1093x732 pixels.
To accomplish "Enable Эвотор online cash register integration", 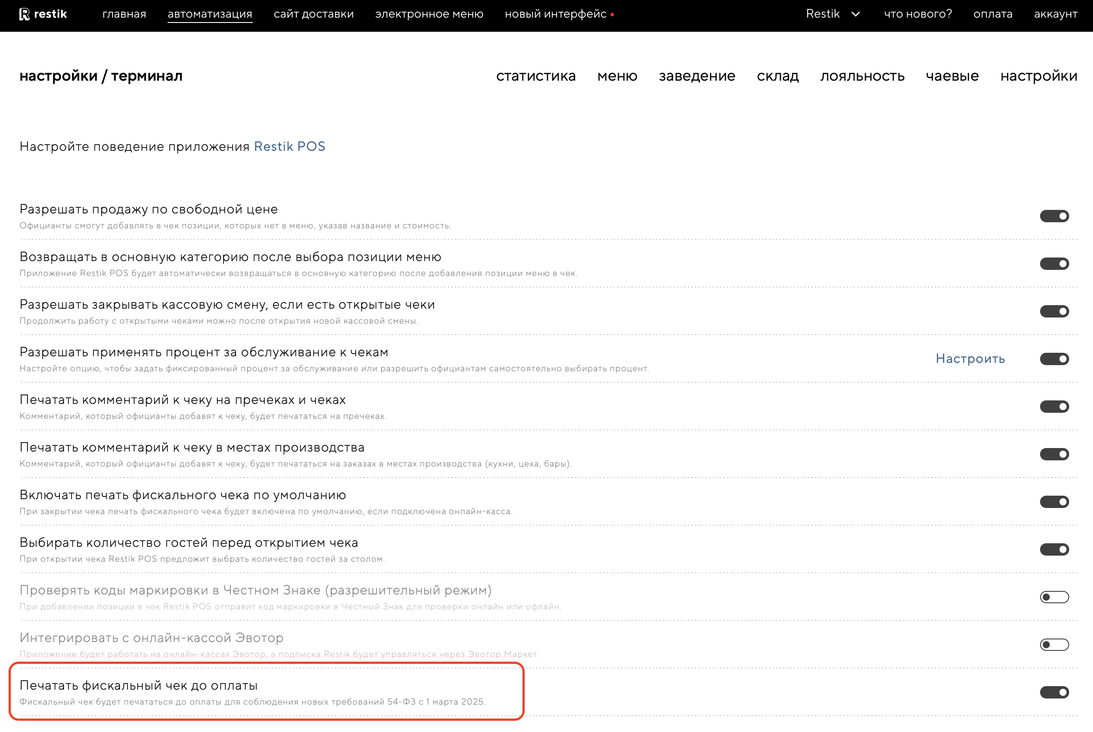I will tap(1054, 645).
